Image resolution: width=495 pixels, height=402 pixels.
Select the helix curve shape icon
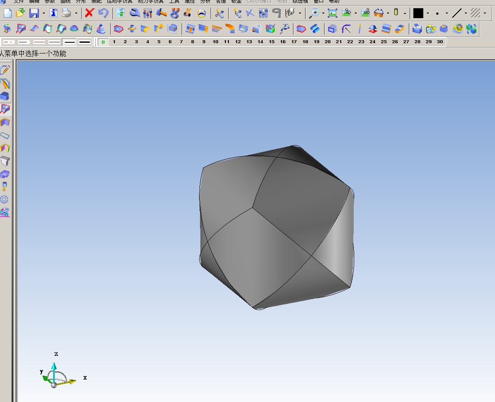pyautogui.click(x=6, y=29)
